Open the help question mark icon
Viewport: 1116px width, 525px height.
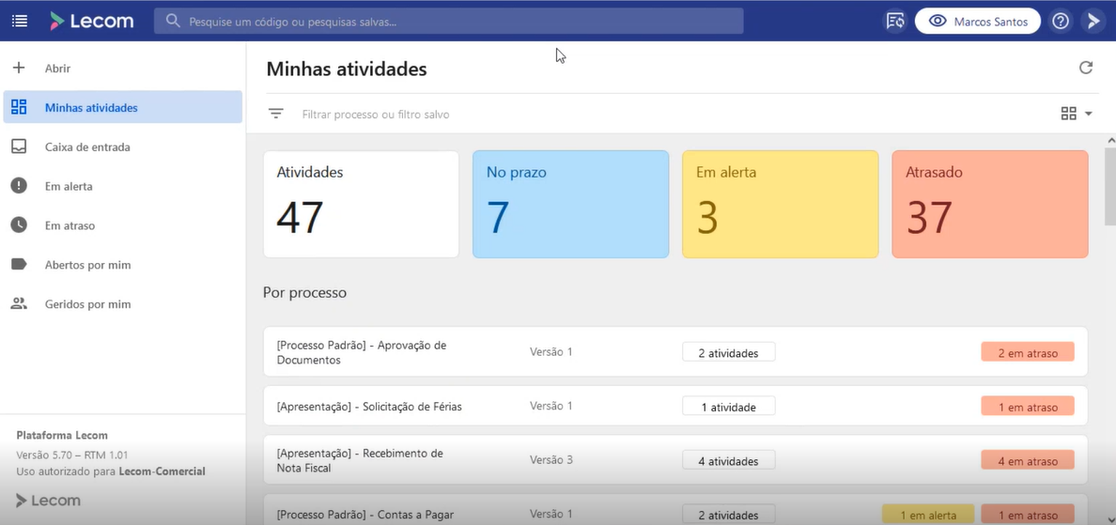pyautogui.click(x=1061, y=21)
